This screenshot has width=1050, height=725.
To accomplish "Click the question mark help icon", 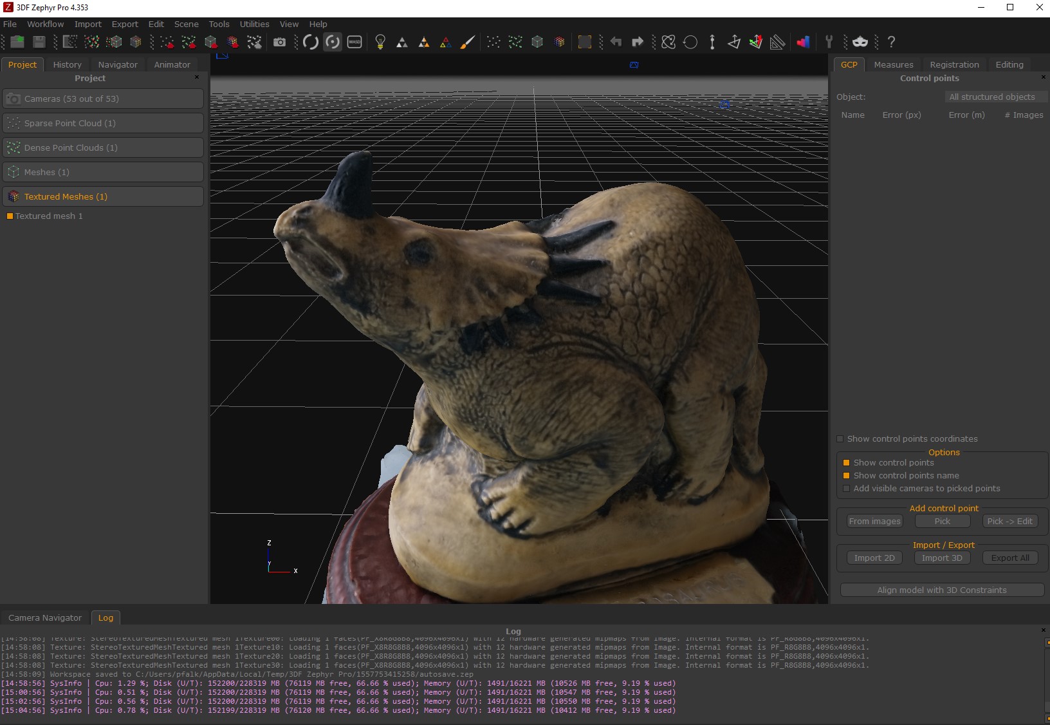I will point(891,42).
